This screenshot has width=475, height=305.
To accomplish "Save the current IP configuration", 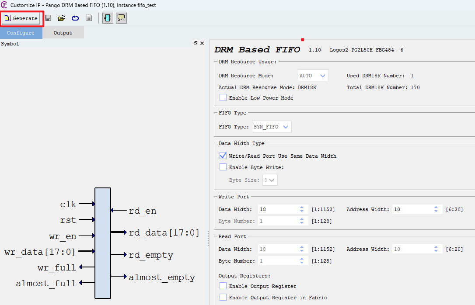I will point(48,18).
